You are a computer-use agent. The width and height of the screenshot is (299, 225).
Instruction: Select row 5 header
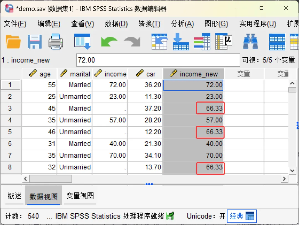coord(11,132)
